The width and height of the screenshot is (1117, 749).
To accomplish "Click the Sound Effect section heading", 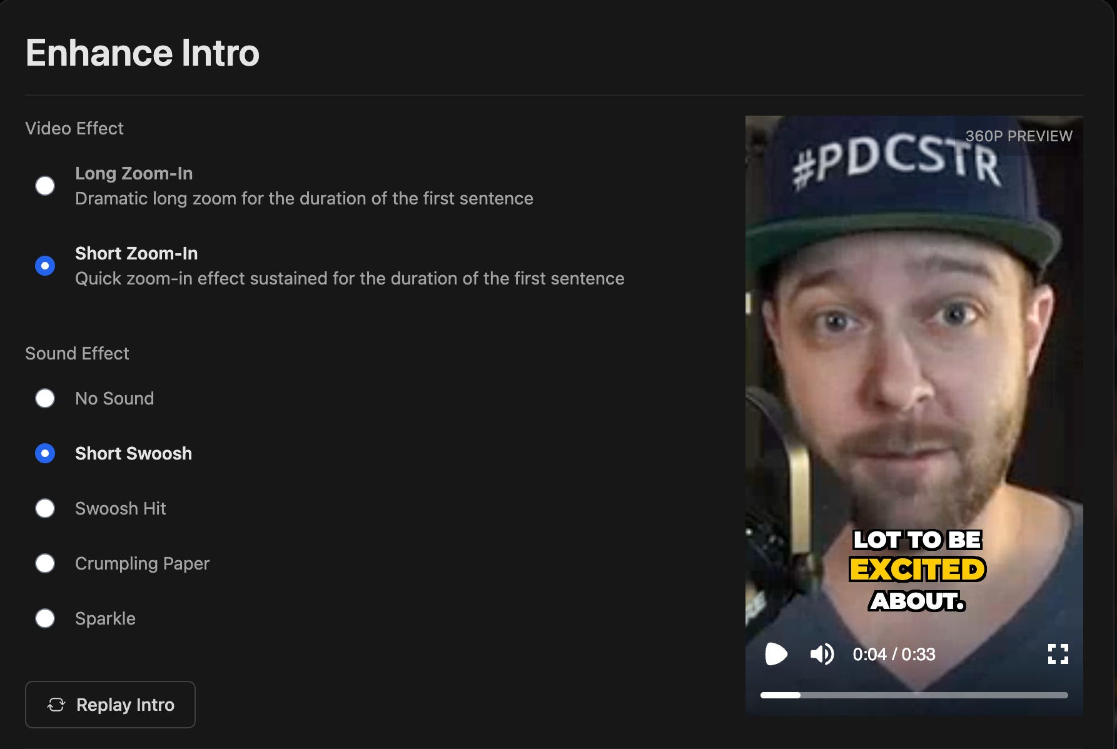I will pyautogui.click(x=77, y=353).
